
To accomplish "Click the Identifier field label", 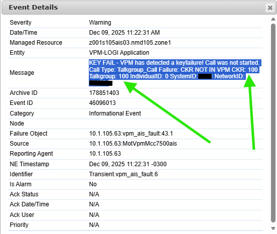I will pos(21,174).
